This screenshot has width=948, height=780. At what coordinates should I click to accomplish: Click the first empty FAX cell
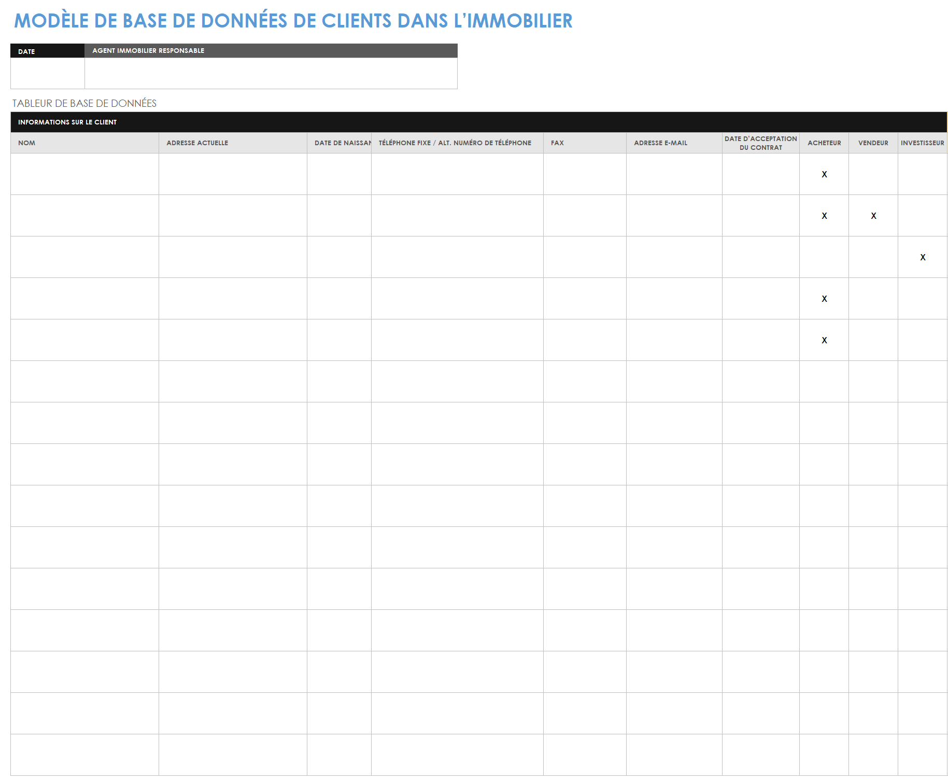click(585, 174)
